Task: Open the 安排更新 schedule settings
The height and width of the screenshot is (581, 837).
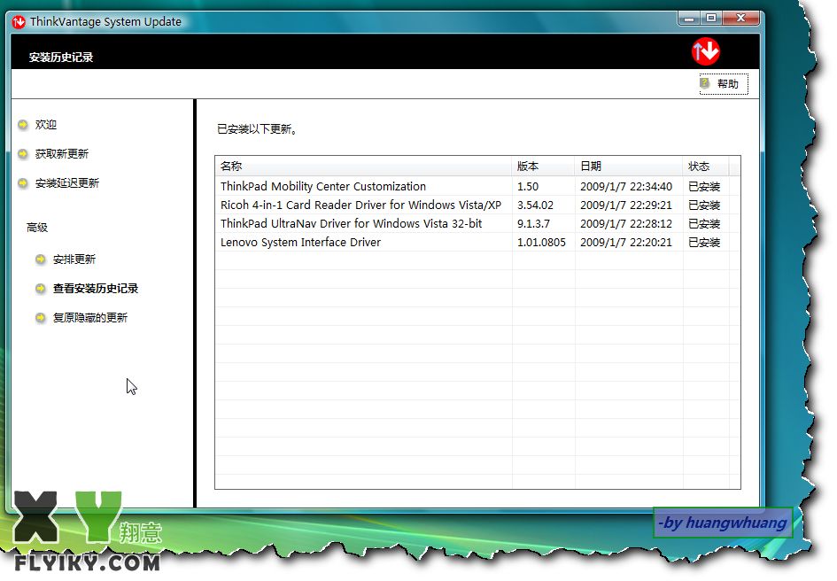Action: tap(74, 260)
